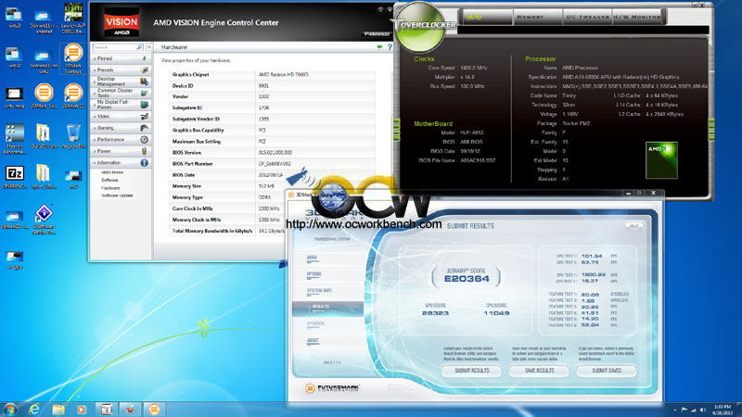Click the 3DMark score E20364
The height and width of the screenshot is (417, 742).
tap(467, 279)
